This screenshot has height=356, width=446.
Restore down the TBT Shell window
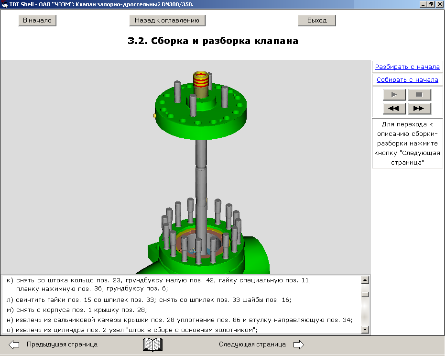tap(430, 4)
